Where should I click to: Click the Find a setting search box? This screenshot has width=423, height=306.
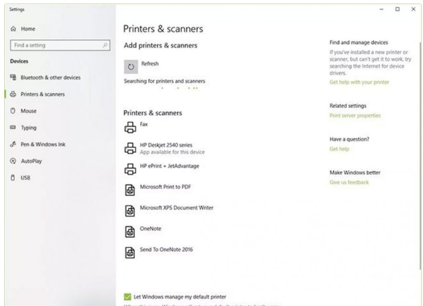(x=59, y=45)
